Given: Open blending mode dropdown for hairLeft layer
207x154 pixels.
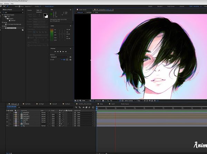Looking at the screenshot, I should 45,114.
